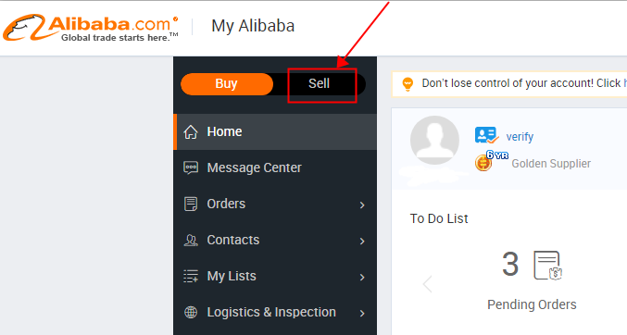Screen dimensions: 627x335
Task: Click the Logistics & Inspection globe icon
Action: pos(191,312)
